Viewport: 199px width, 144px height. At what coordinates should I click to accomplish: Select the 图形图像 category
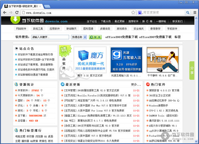click(x=88, y=29)
